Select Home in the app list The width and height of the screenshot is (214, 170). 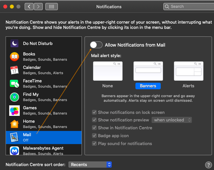point(44,124)
